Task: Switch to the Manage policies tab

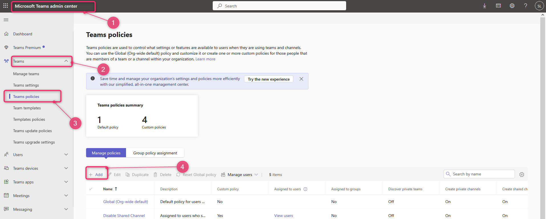Action: pyautogui.click(x=106, y=153)
